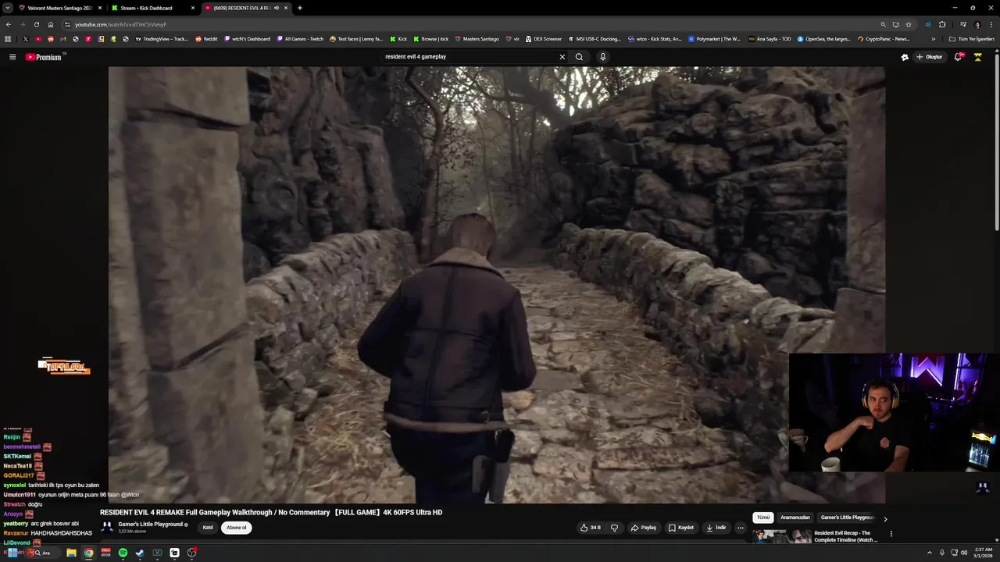The image size is (1000, 562).
Task: Open Chrome home page button
Action: click(x=51, y=24)
